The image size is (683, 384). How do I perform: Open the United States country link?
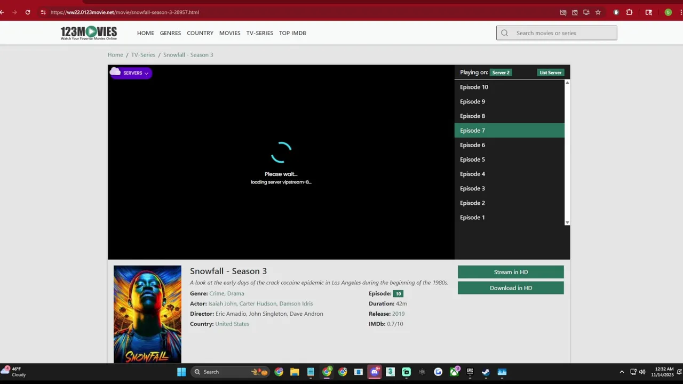tap(232, 324)
